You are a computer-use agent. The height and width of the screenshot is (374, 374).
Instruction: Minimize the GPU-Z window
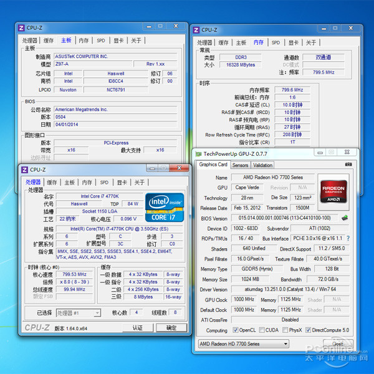pos(320,152)
